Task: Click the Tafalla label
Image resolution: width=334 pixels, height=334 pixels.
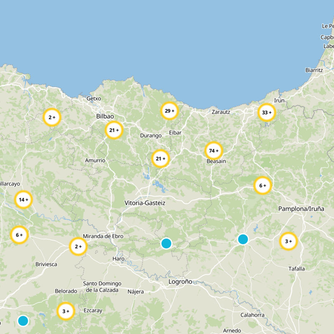Action: point(296,269)
